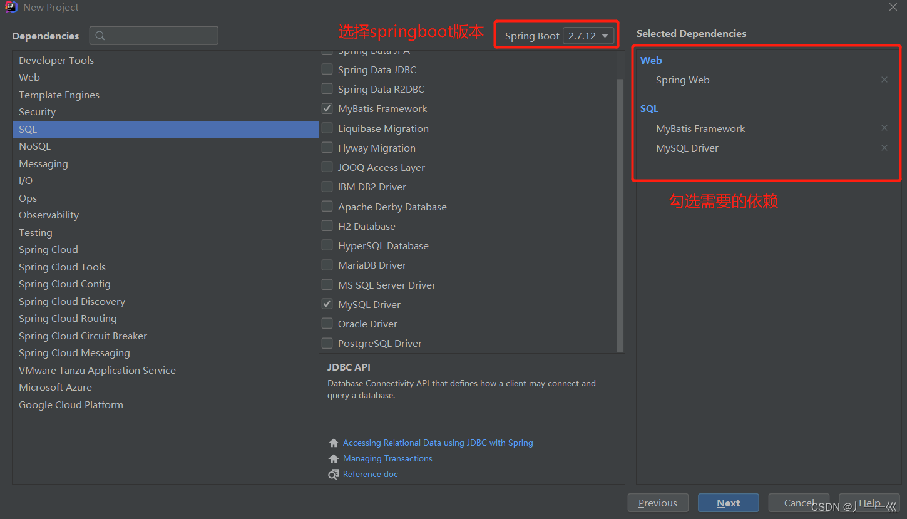
Task: Select the Ops category
Action: click(x=165, y=198)
